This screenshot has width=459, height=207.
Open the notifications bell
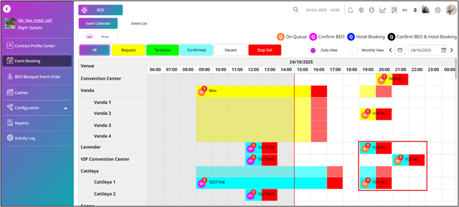350,10
